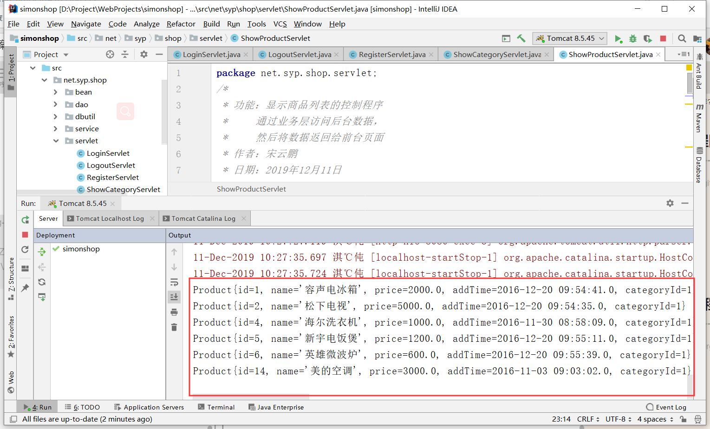Image resolution: width=710 pixels, height=429 pixels.
Task: Click locate-current-file crosshair icon in Project panel
Action: (110, 54)
